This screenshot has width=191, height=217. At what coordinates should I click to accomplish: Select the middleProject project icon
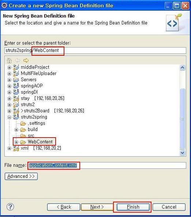[16, 67]
